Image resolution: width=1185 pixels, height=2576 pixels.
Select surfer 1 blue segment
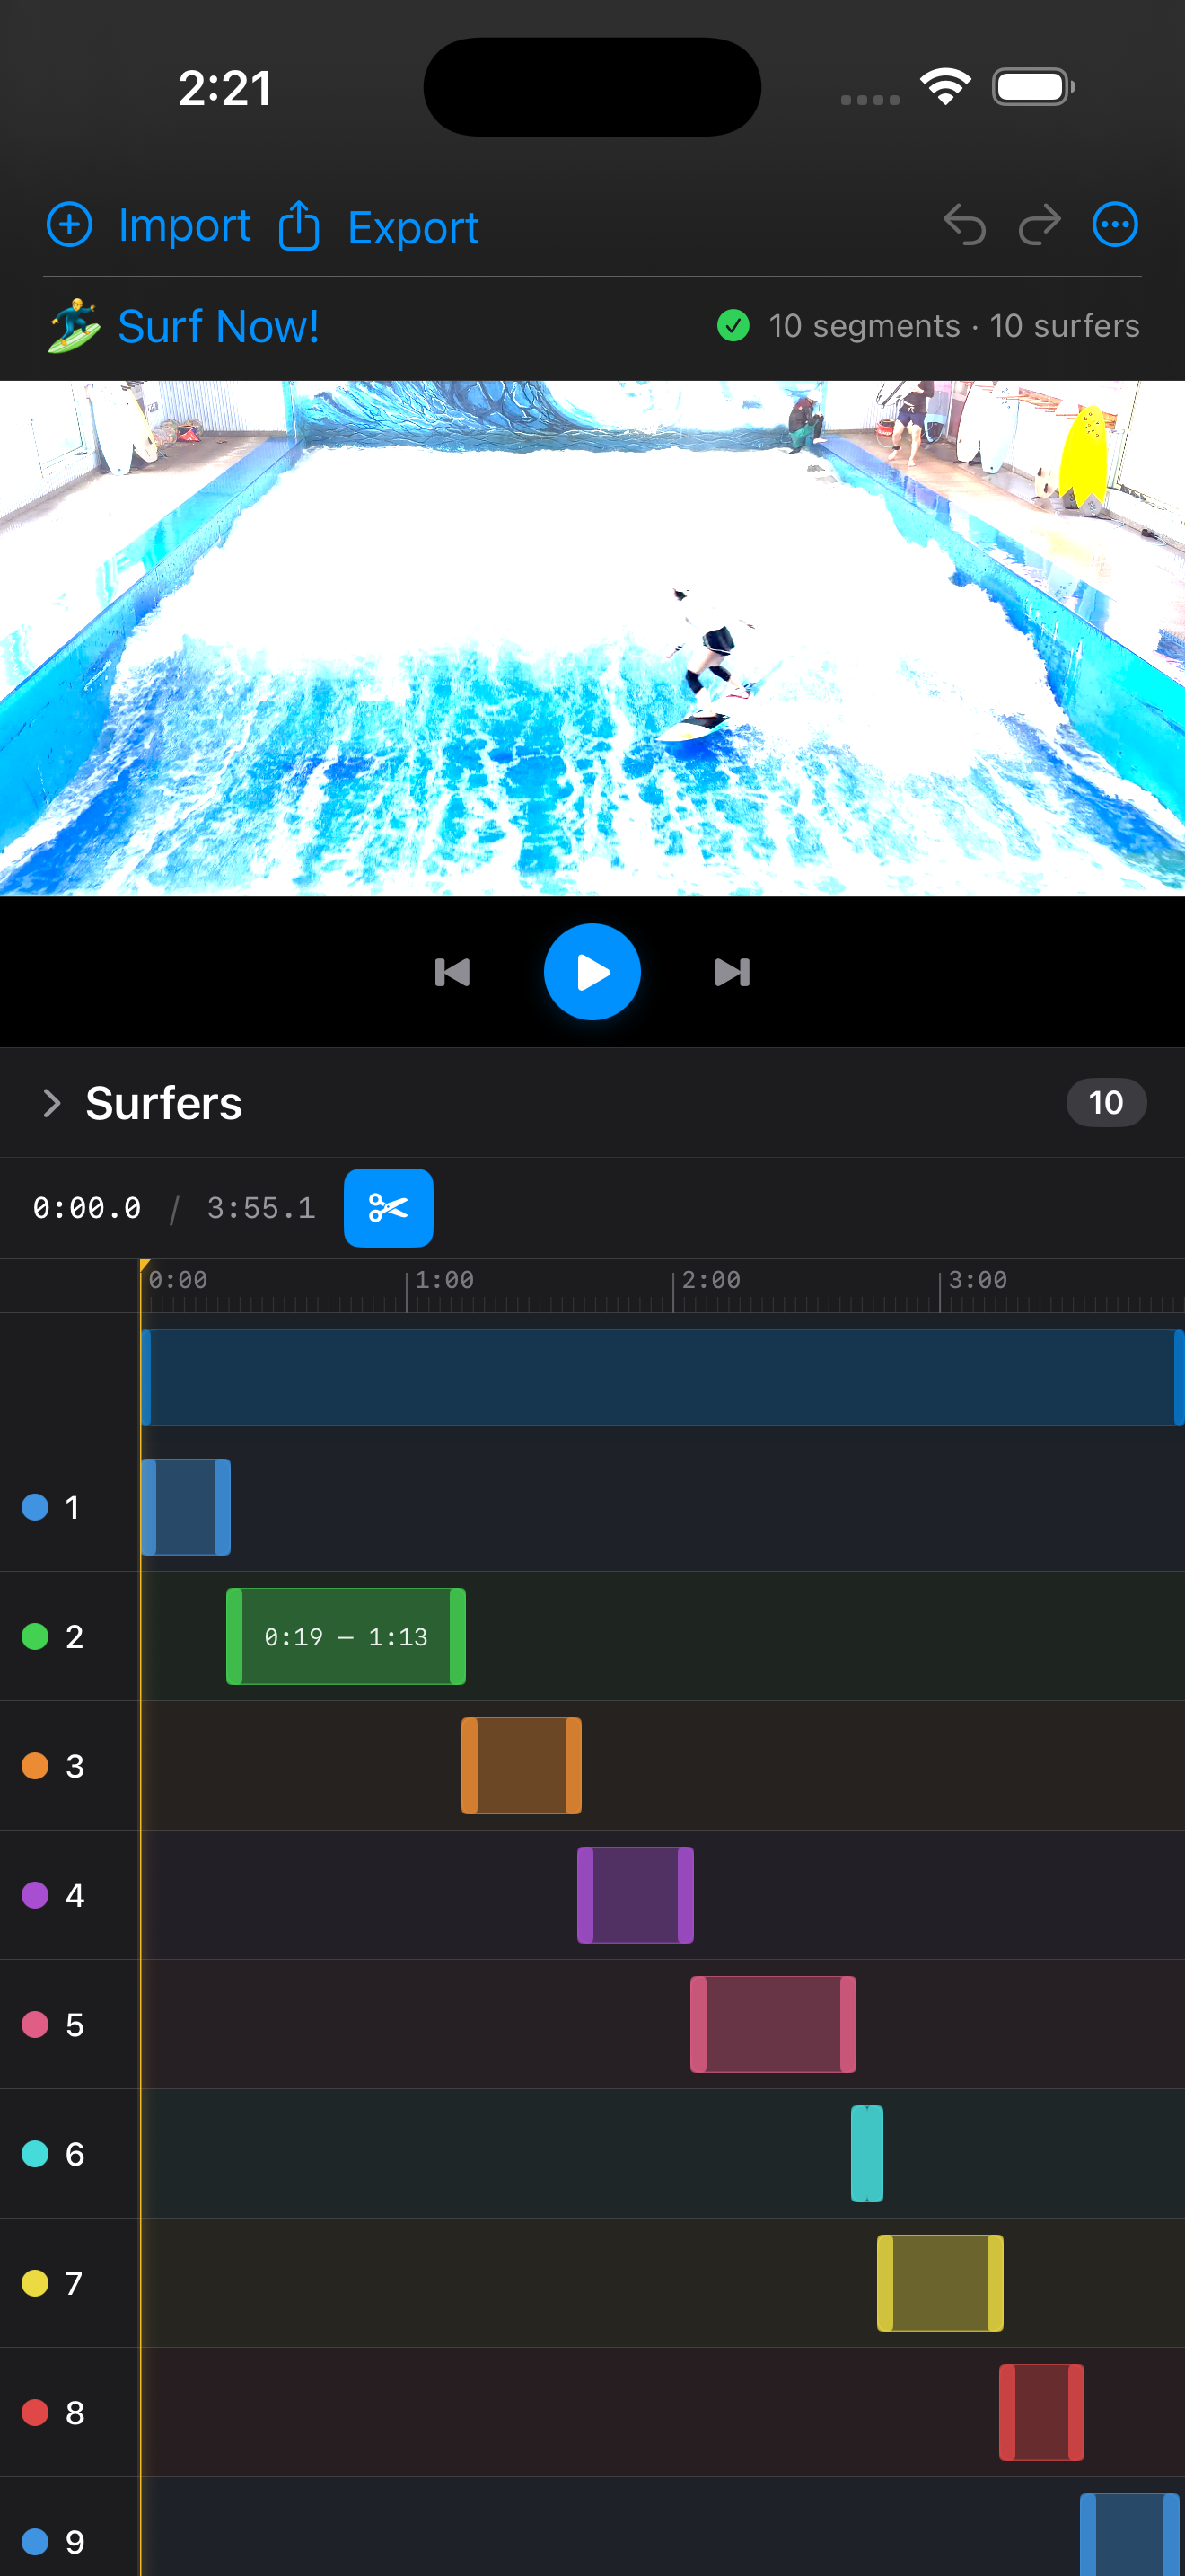186,1507
